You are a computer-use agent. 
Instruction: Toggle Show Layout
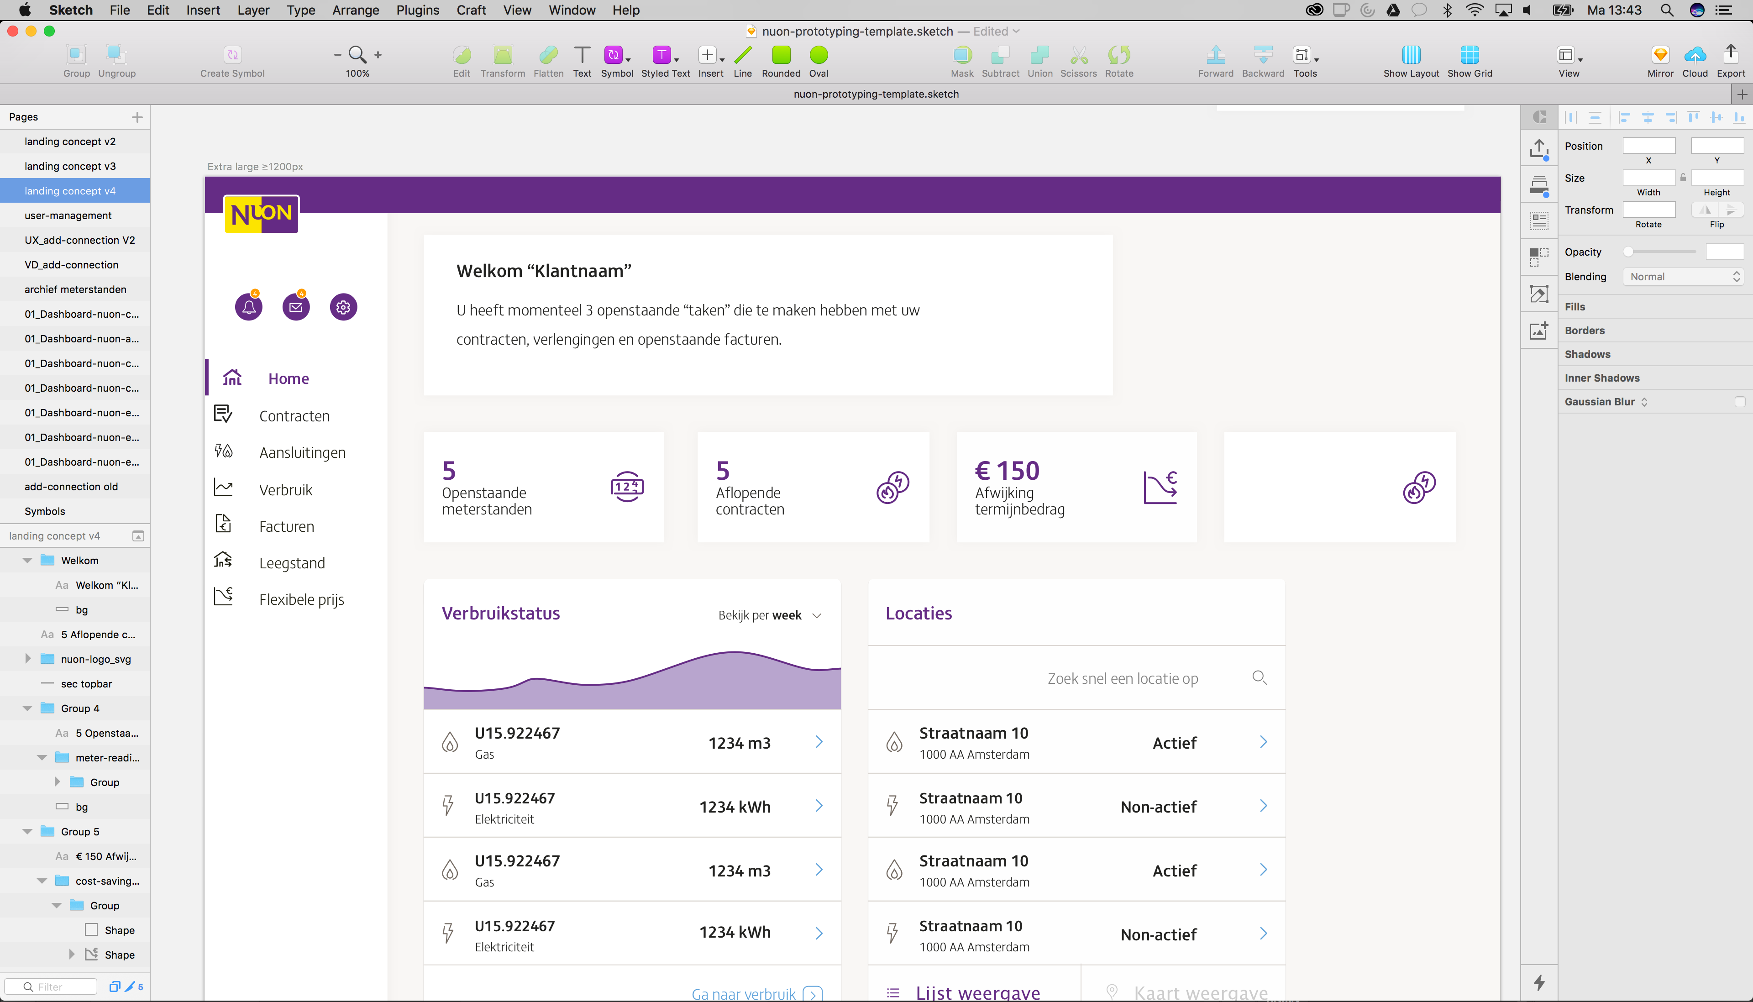click(x=1410, y=55)
